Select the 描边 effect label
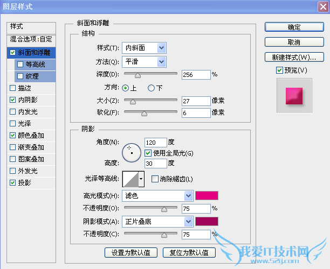This screenshot has height=269, width=330. [25, 88]
